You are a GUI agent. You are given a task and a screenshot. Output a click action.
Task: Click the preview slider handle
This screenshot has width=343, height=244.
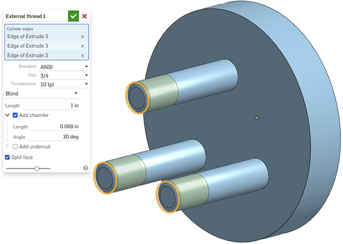click(37, 168)
